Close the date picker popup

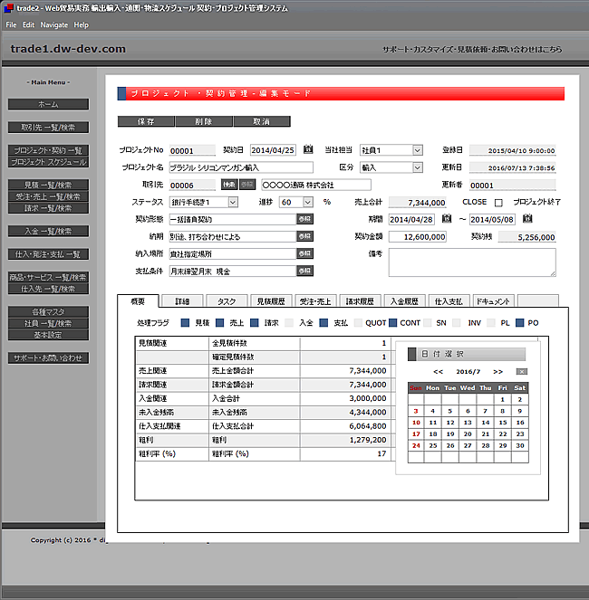(522, 372)
